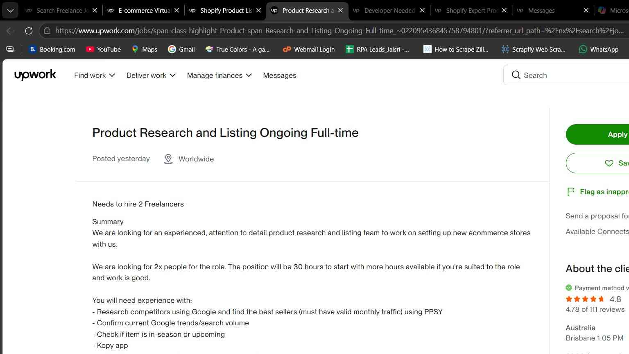The image size is (629, 354).
Task: Click the Upwork logo
Action: click(35, 75)
